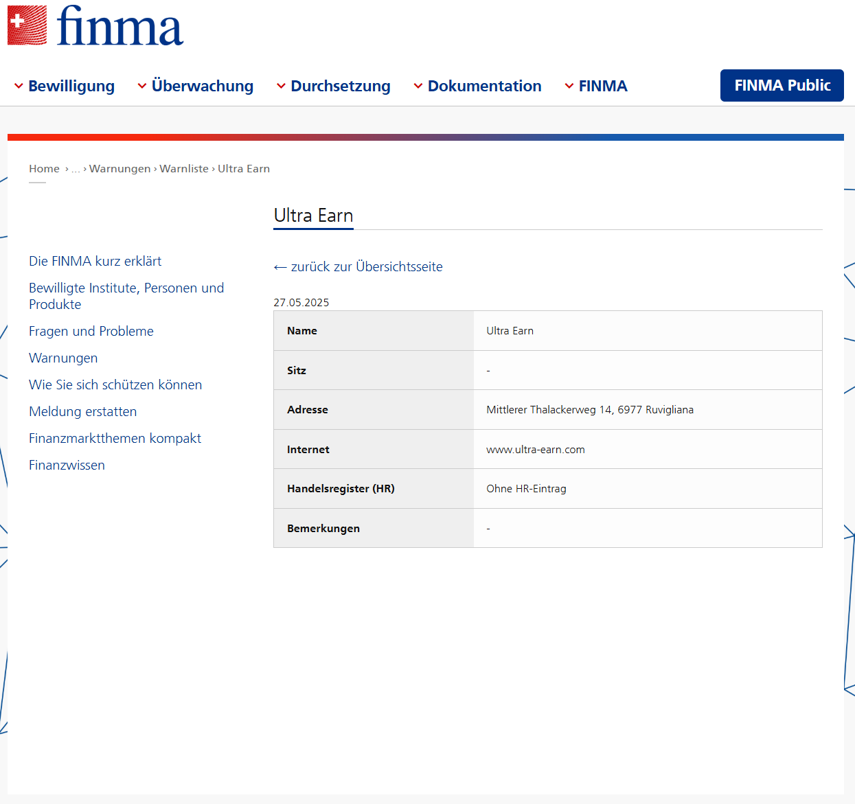The image size is (855, 804).
Task: Select Ultra Earn breadcrumb item
Action: point(244,169)
